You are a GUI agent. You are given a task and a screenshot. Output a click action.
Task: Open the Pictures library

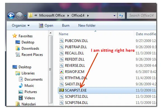(31, 92)
